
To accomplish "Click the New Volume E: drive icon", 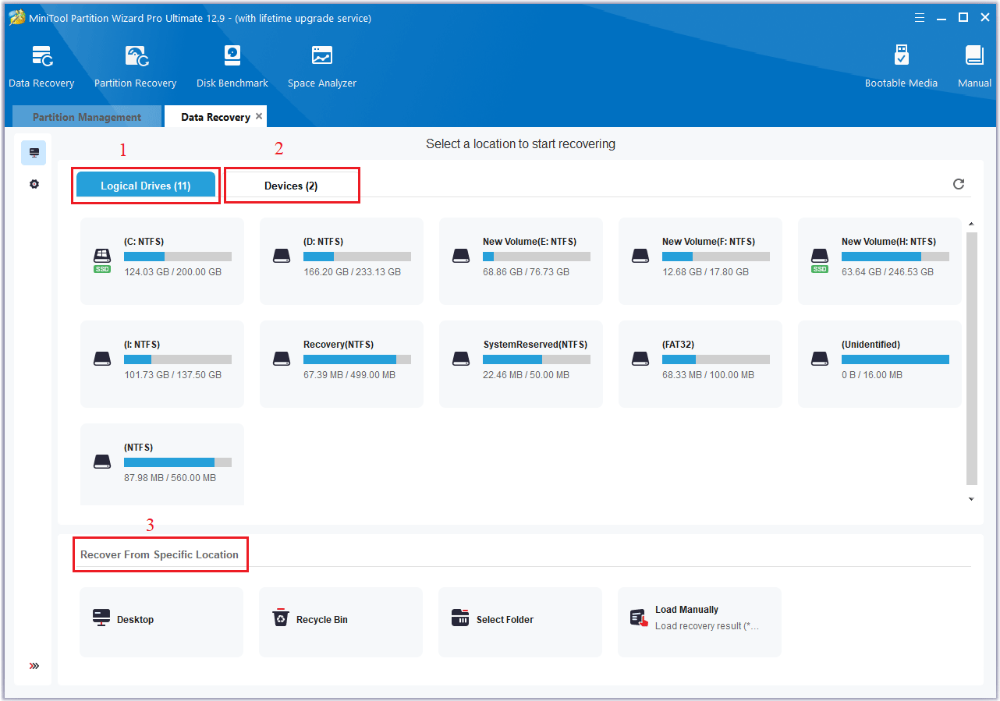I will coord(461,256).
